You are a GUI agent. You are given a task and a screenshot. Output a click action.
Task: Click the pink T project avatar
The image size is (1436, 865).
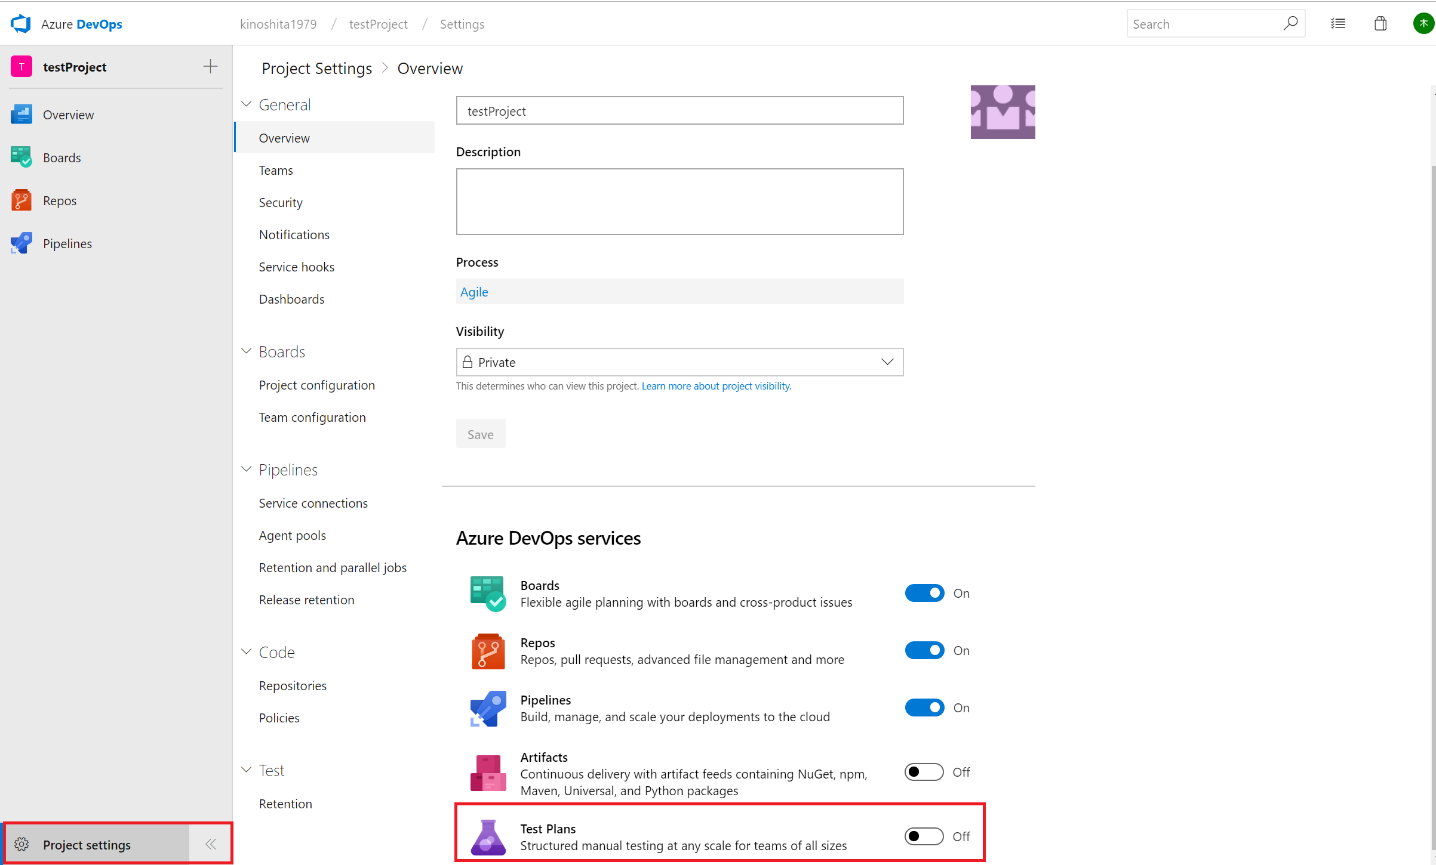(x=21, y=67)
